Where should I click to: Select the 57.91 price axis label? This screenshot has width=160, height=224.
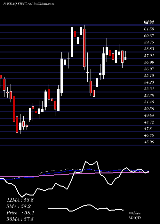[x=149, y=56]
